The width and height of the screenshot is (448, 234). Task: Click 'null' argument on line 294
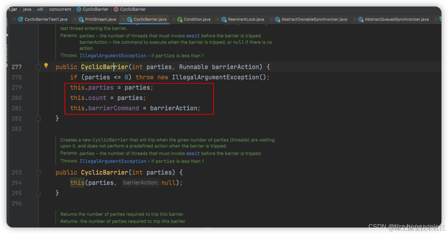(168, 183)
